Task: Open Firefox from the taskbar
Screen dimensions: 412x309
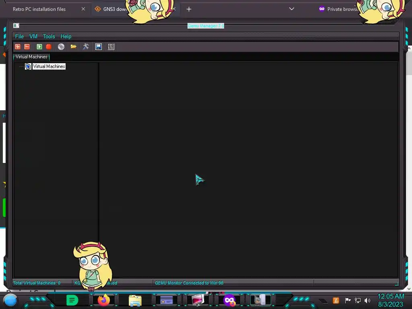Action: pos(103,300)
